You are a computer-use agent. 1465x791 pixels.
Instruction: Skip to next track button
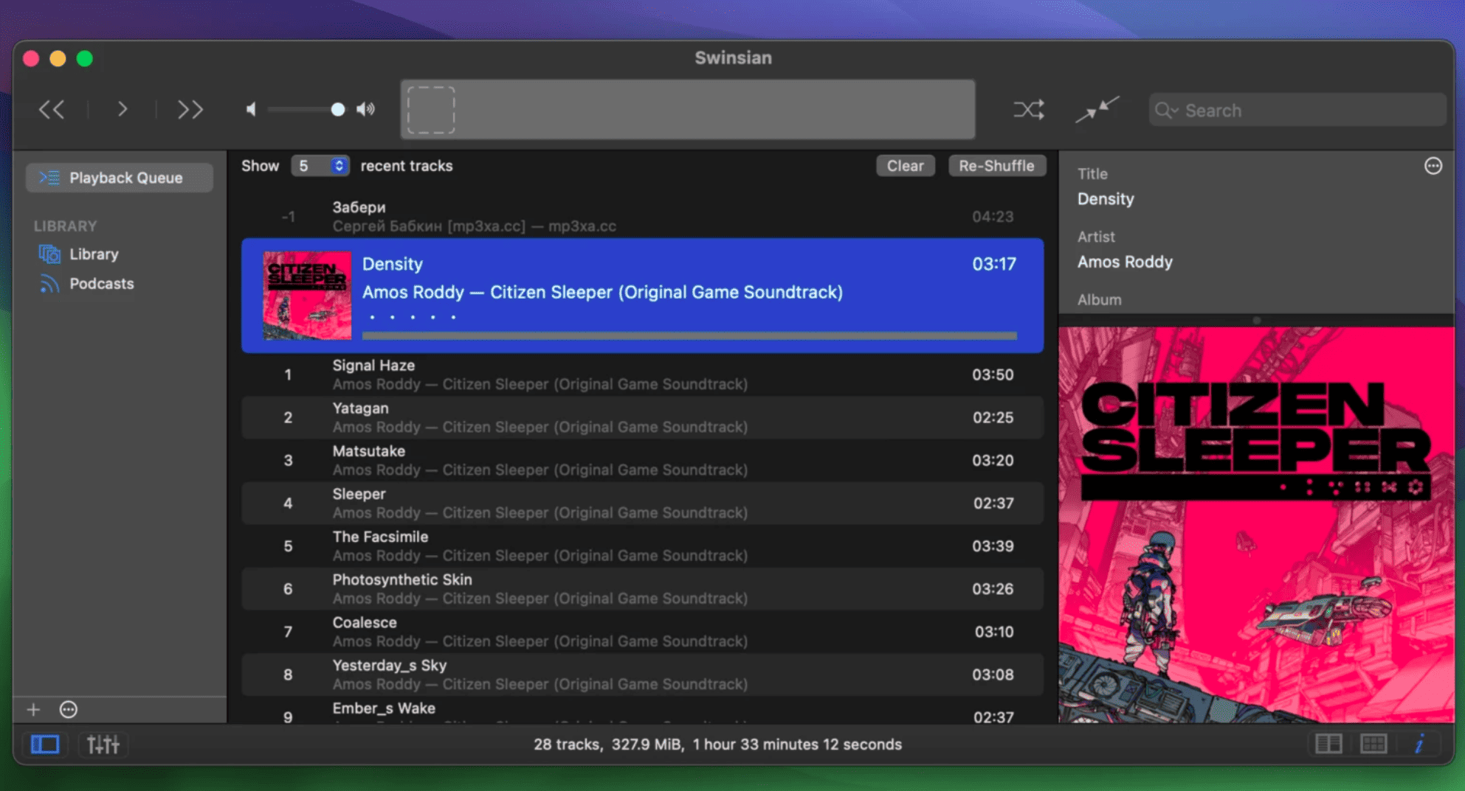click(x=190, y=110)
